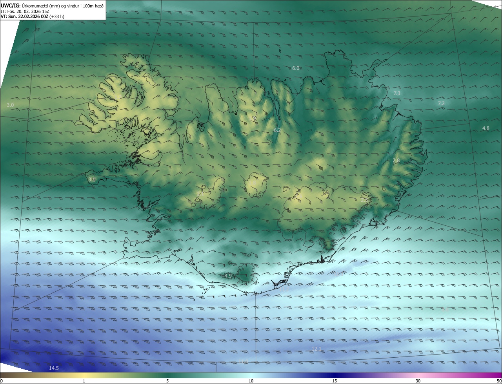This screenshot has width=502, height=384.
Task: Click the '50' tick on the color scale
Action: tap(499, 381)
